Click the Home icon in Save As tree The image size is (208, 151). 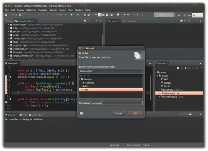[x=81, y=76]
